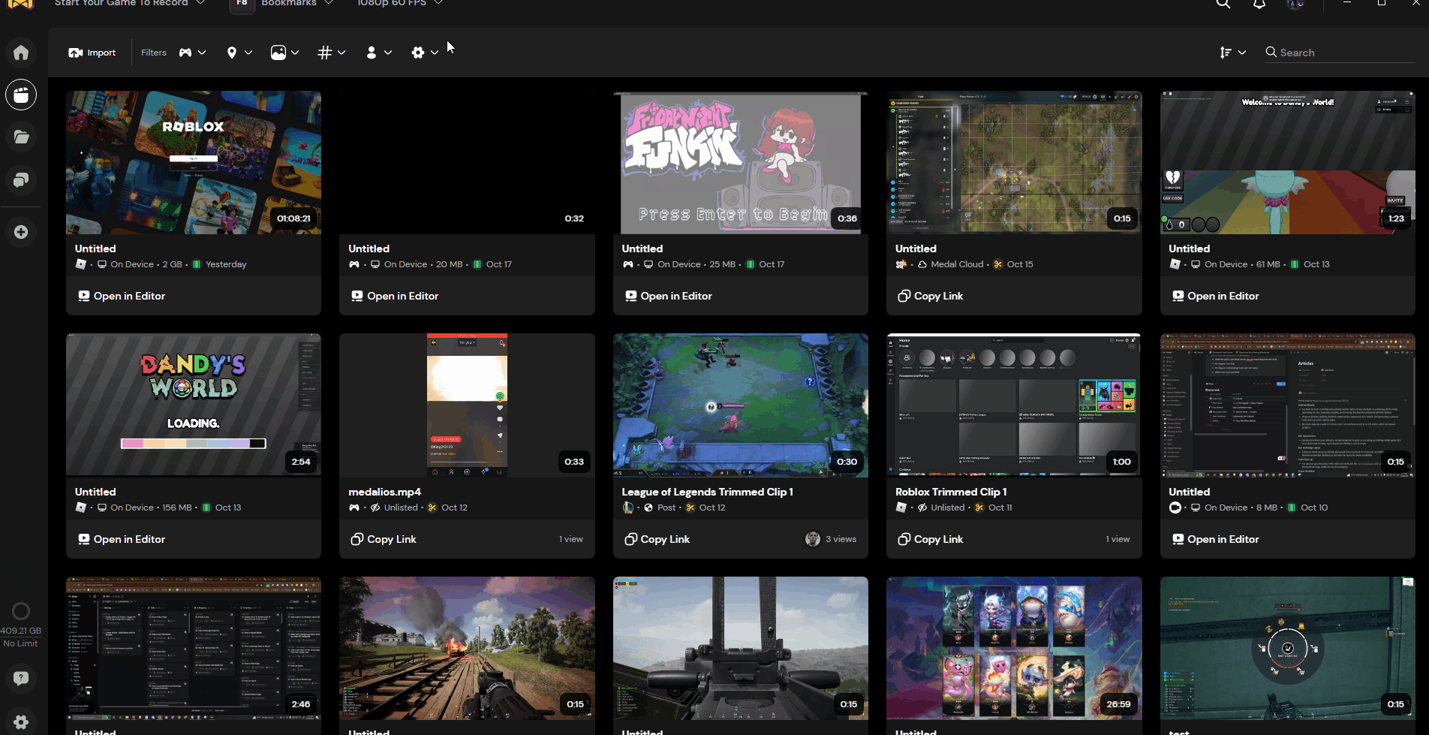
Task: Open the settings gear in sidebar
Action: point(21,722)
